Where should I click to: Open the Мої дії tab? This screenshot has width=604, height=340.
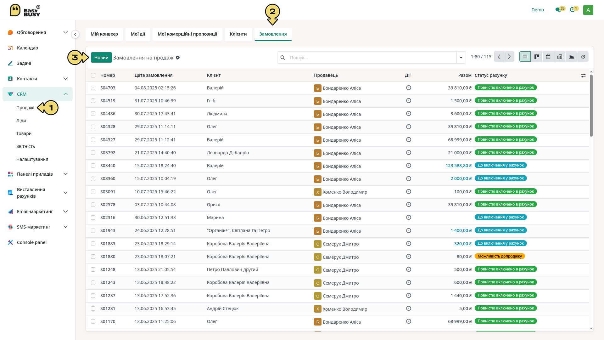138,34
